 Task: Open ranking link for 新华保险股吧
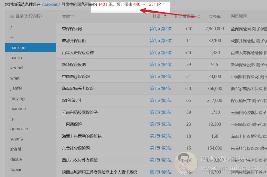[161, 64]
